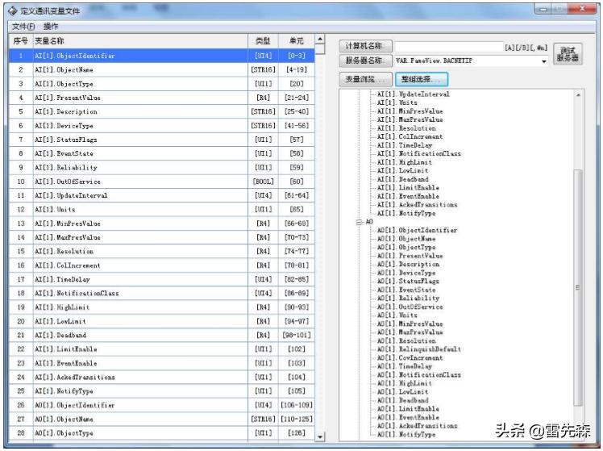
Task: Select AO[1].LowLimit in the tree
Action: 402,392
